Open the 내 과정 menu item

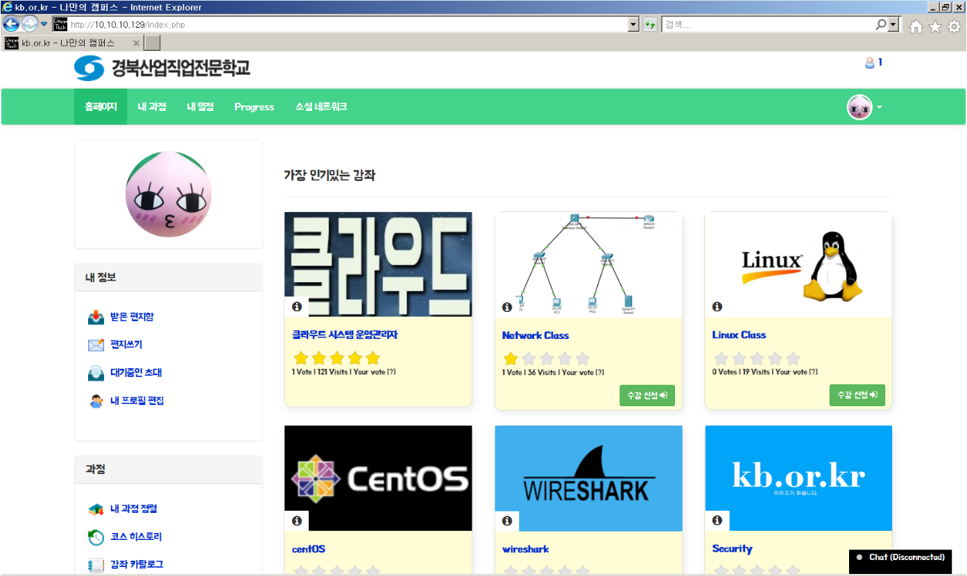[x=152, y=107]
